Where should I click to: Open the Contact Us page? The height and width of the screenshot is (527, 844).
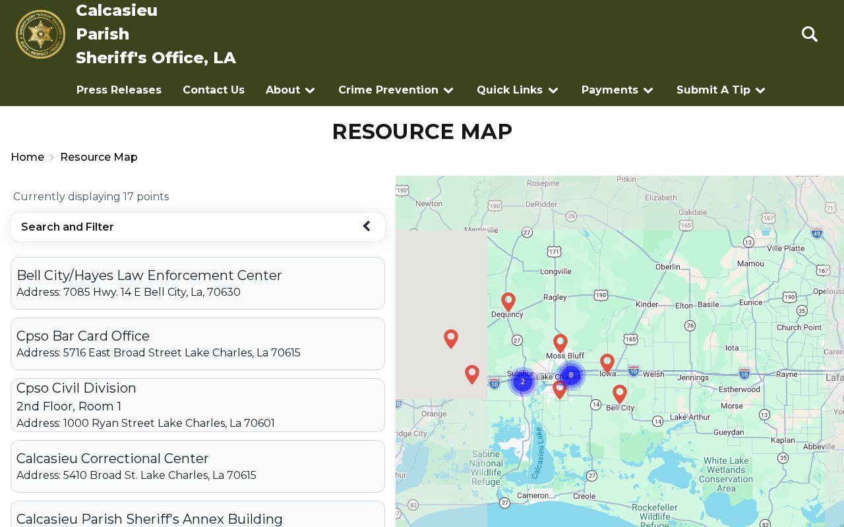(214, 90)
